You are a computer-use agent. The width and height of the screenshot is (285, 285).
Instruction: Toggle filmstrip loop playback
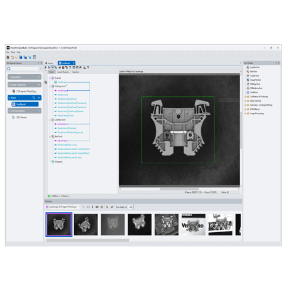(112, 207)
